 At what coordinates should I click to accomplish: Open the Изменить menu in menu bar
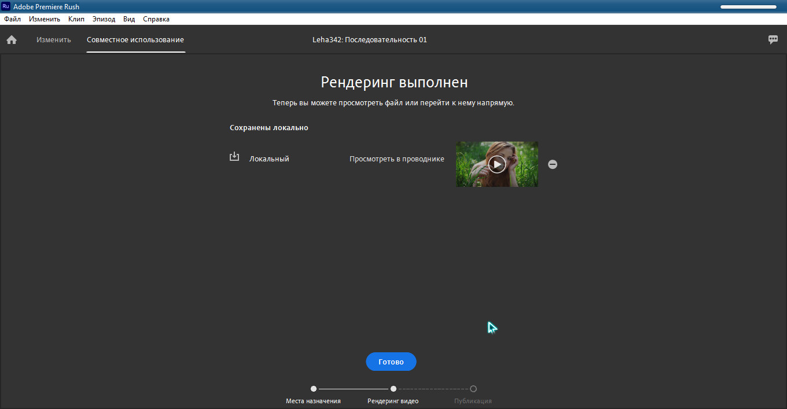[x=45, y=19]
